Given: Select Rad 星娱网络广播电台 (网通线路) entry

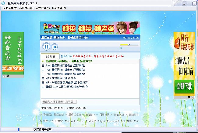Looking at the screenshot, I should (x=65, y=70).
